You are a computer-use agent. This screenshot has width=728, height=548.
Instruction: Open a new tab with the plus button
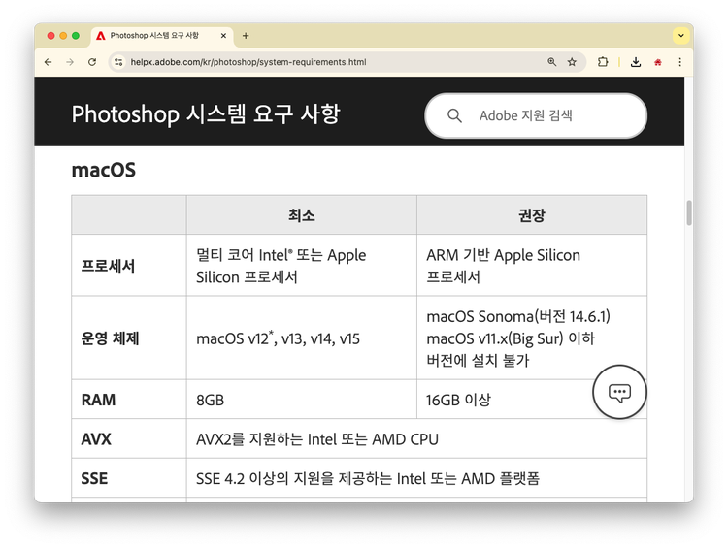[x=246, y=35]
